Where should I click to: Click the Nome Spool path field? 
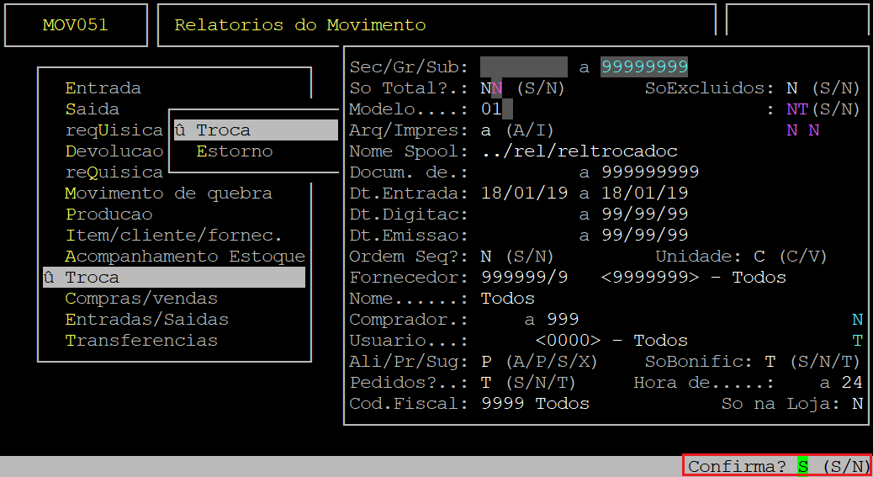pos(579,151)
